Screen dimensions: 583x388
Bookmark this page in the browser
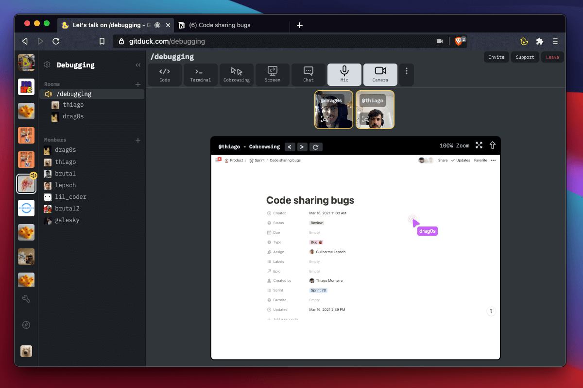click(x=102, y=41)
